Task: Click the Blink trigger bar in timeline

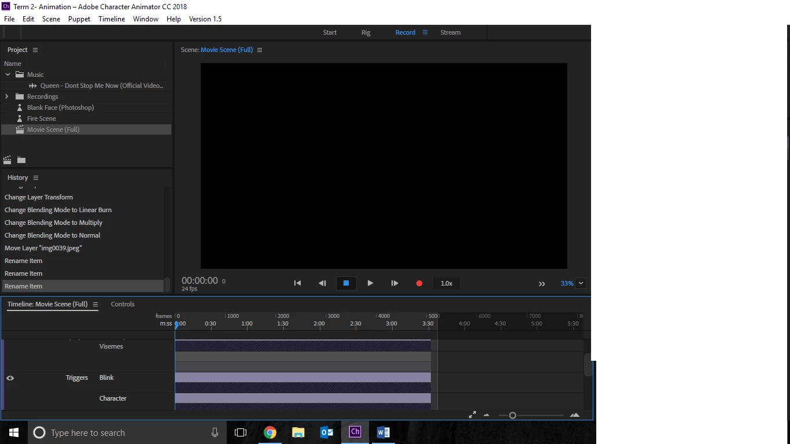Action: click(303, 377)
